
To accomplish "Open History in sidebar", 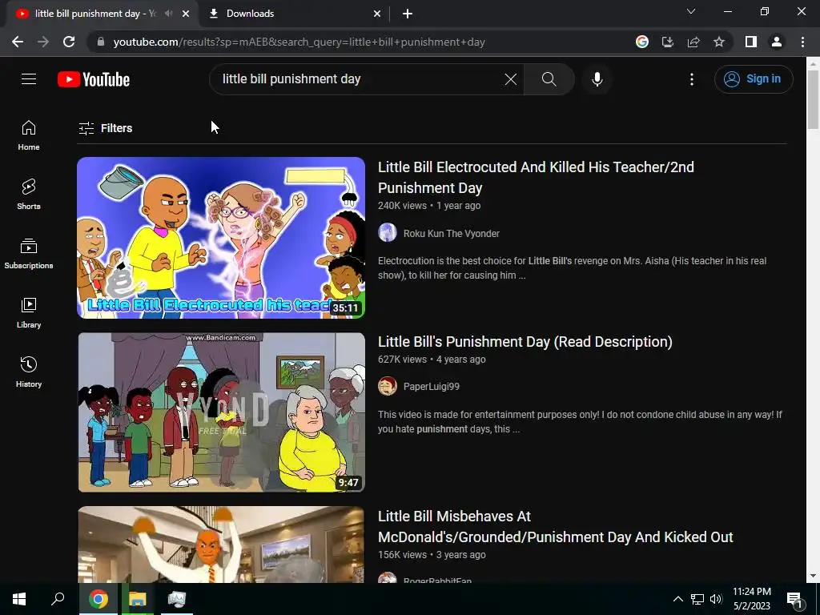I will (29, 372).
